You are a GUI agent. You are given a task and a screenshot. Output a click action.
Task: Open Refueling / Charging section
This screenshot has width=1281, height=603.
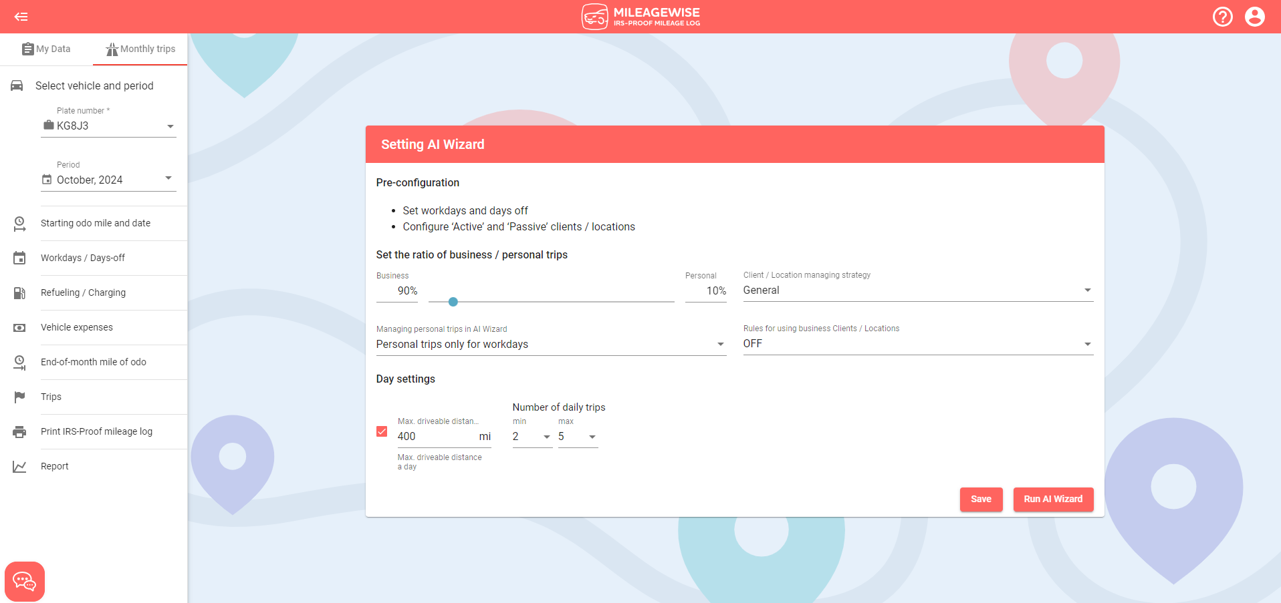coord(94,292)
